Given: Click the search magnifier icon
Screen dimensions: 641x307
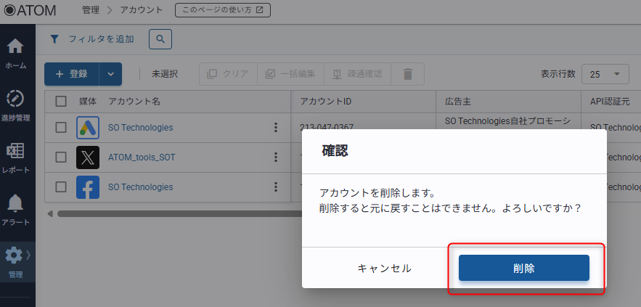Looking at the screenshot, I should pyautogui.click(x=160, y=38).
